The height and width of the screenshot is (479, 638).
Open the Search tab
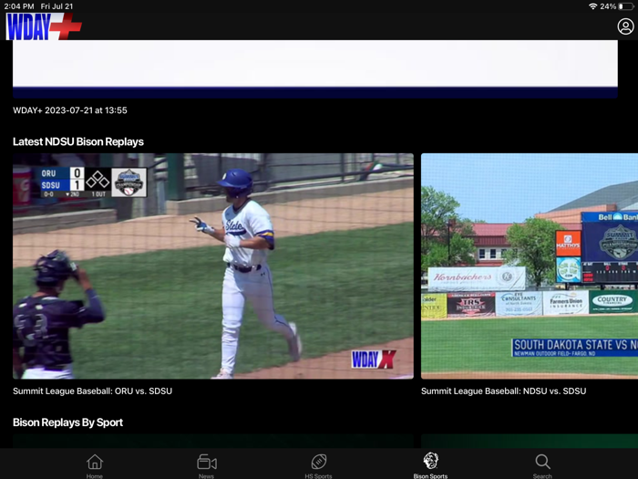[x=542, y=466]
